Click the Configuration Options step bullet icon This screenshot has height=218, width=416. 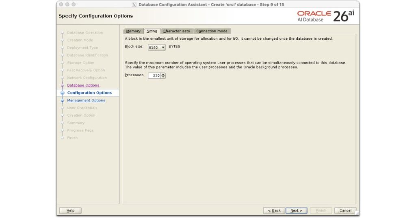tap(62, 93)
